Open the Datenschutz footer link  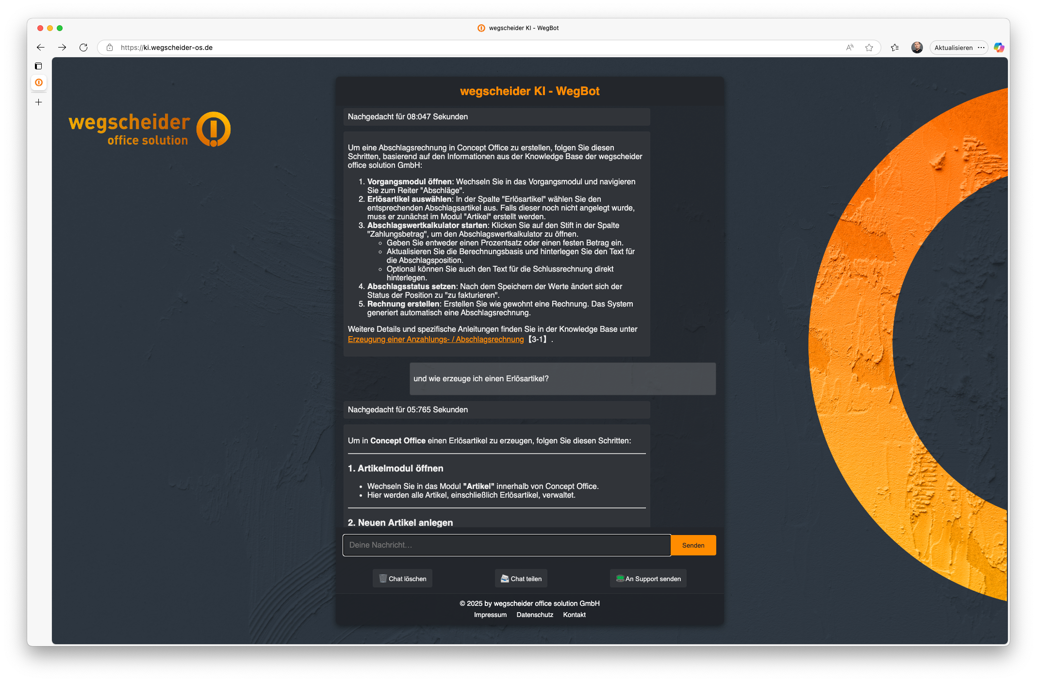click(535, 615)
